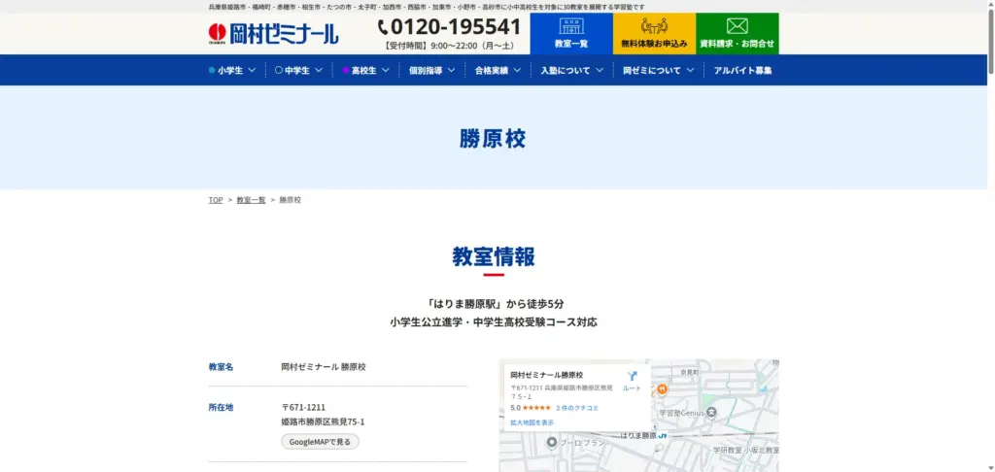995x472 pixels.
Task: Click the page's vertical scrollbar
Action: coord(990,236)
